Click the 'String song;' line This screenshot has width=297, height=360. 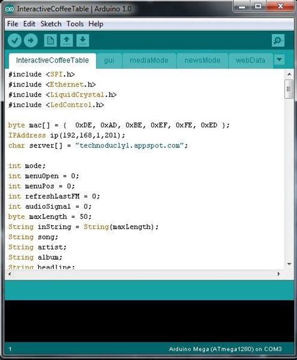click(33, 237)
